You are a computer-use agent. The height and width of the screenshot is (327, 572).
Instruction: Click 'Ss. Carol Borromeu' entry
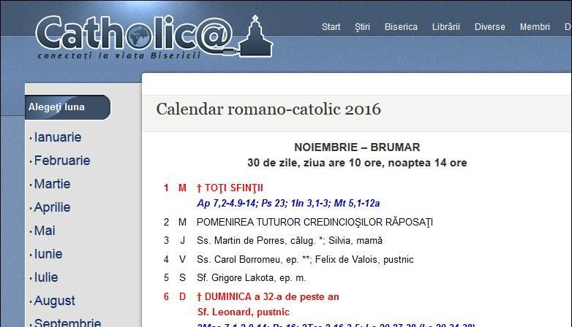coord(305,259)
